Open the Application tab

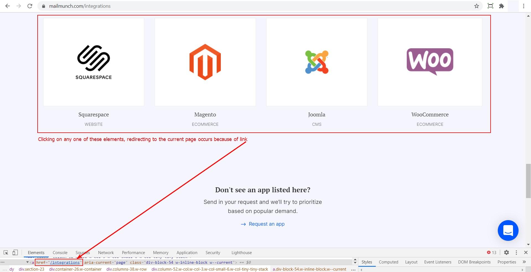coord(187,253)
